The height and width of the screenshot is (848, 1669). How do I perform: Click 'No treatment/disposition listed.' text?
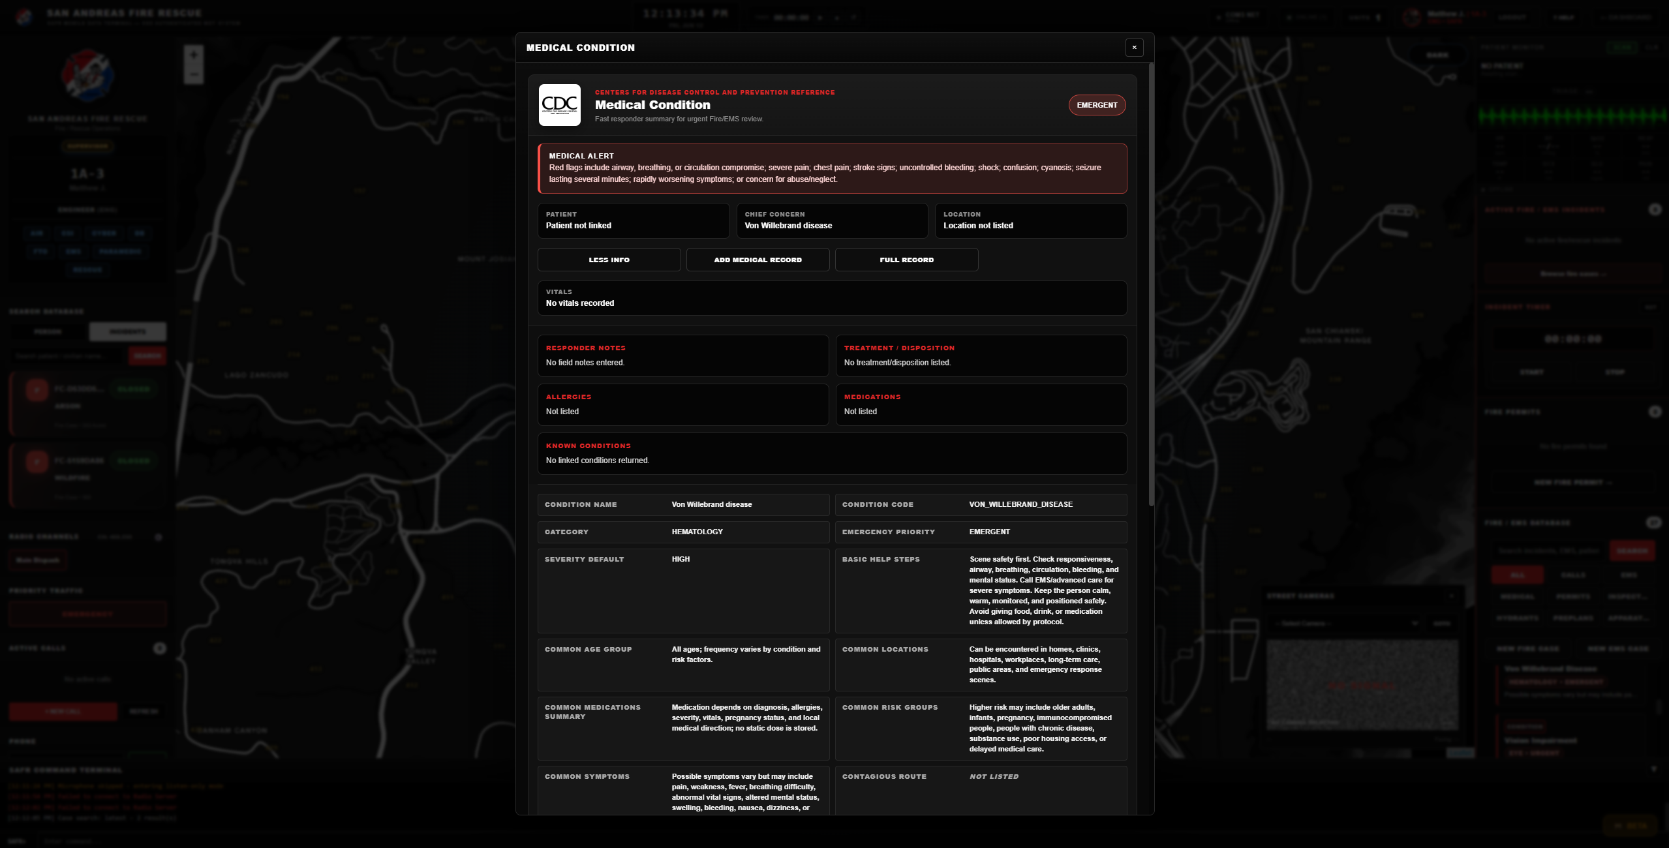(x=897, y=363)
